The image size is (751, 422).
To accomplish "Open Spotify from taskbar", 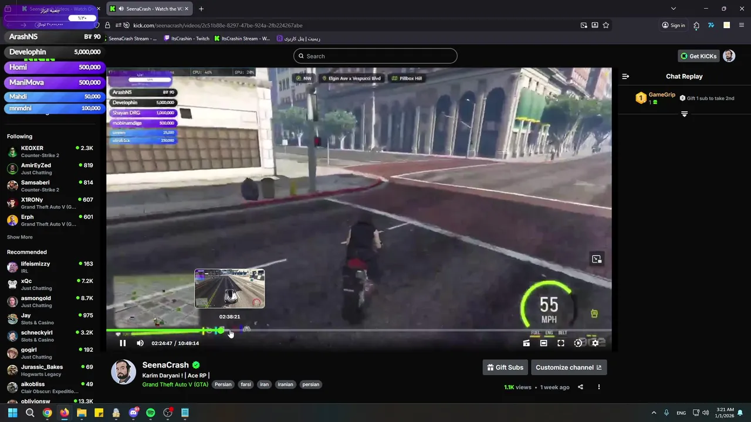I will point(150,413).
